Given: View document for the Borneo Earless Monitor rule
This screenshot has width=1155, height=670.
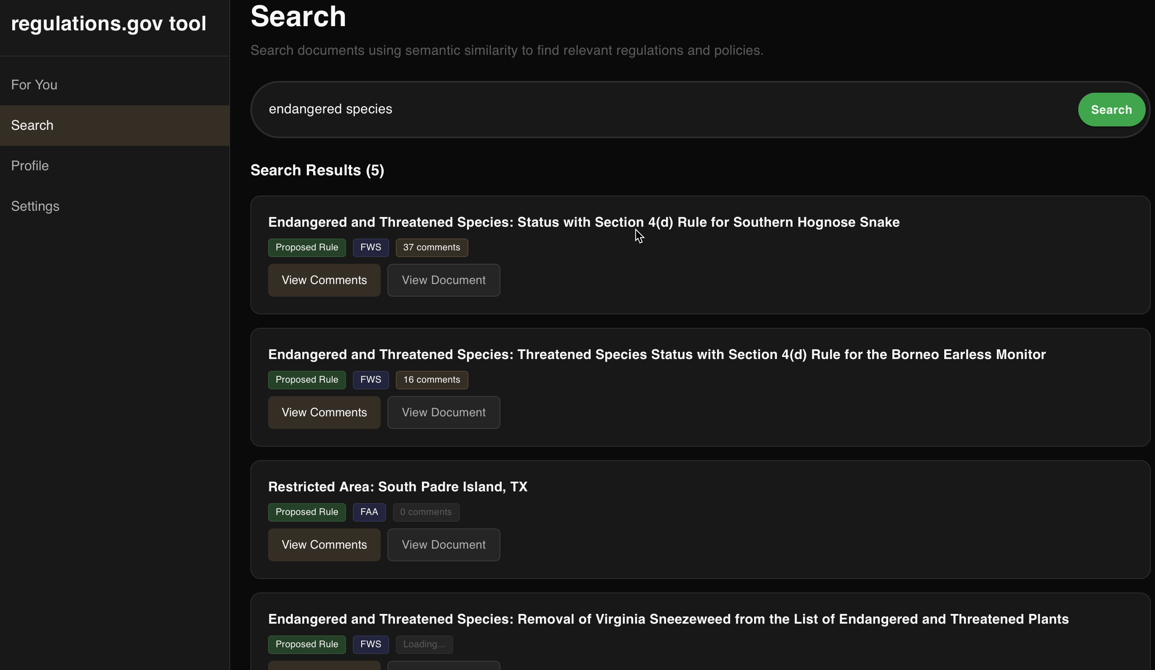Looking at the screenshot, I should [443, 413].
